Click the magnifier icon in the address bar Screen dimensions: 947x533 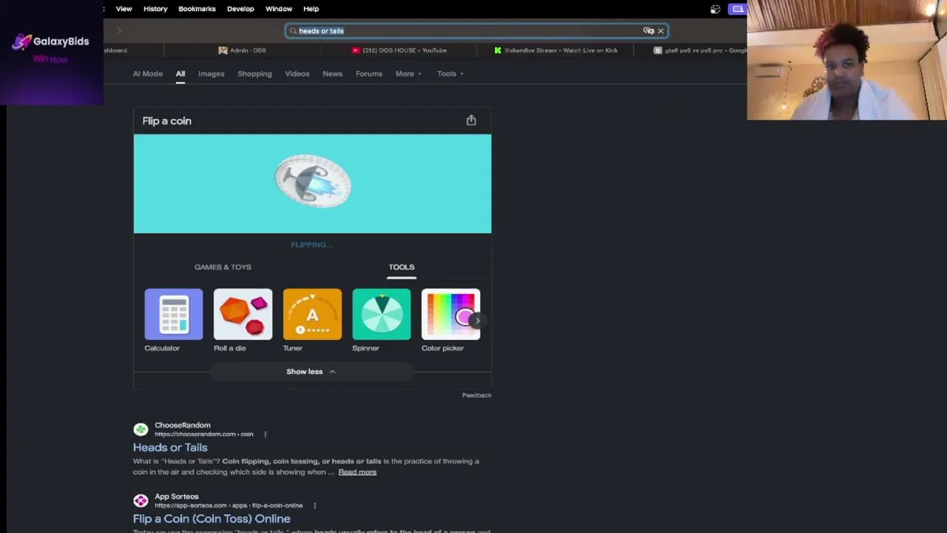coord(293,31)
